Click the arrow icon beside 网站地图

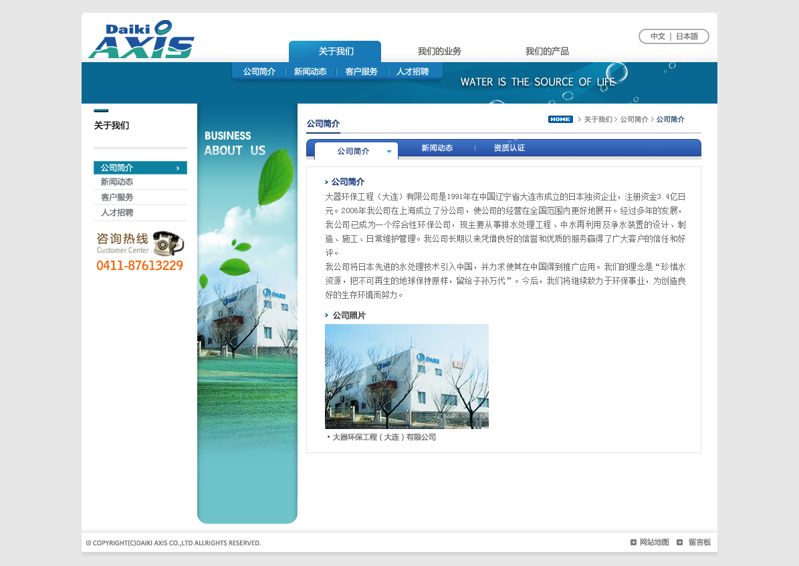tap(633, 543)
